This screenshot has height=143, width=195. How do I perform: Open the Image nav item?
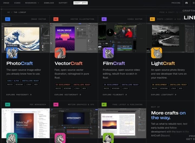tap(6, 3)
